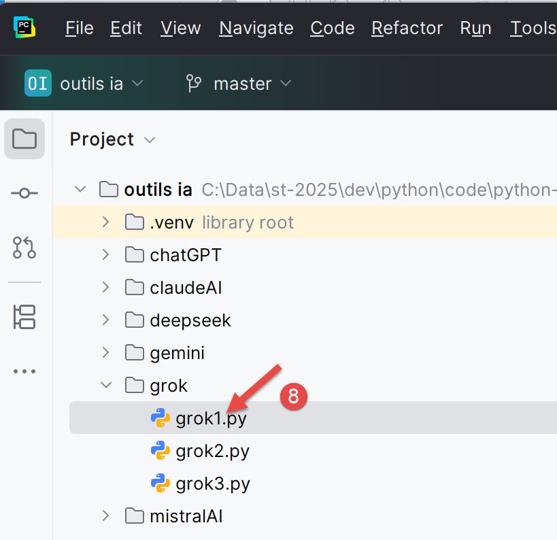557x540 pixels.
Task: Click the PyCharm logo icon
Action: pos(24,27)
